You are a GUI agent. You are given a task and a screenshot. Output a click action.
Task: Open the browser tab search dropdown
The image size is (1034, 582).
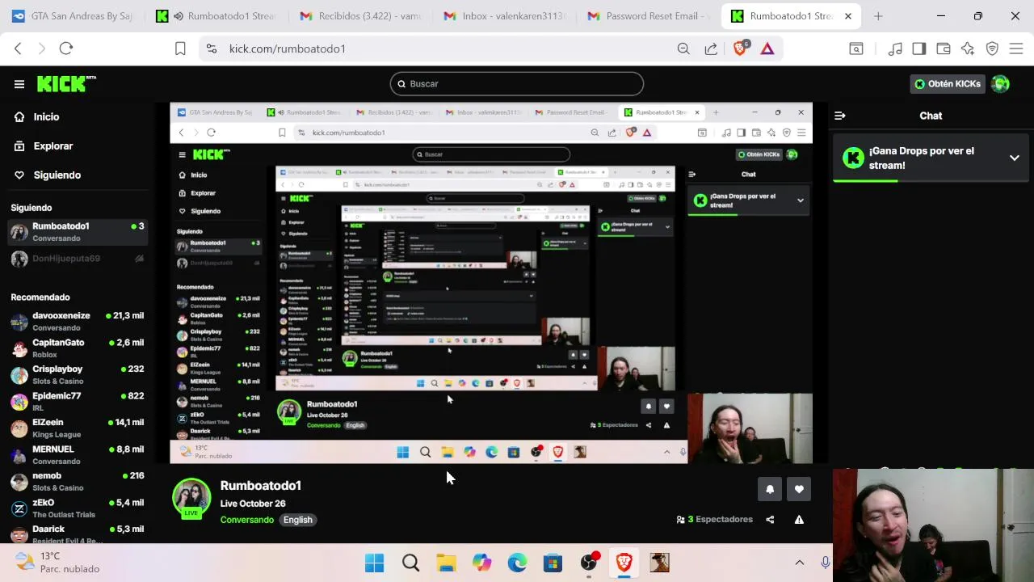click(x=855, y=49)
